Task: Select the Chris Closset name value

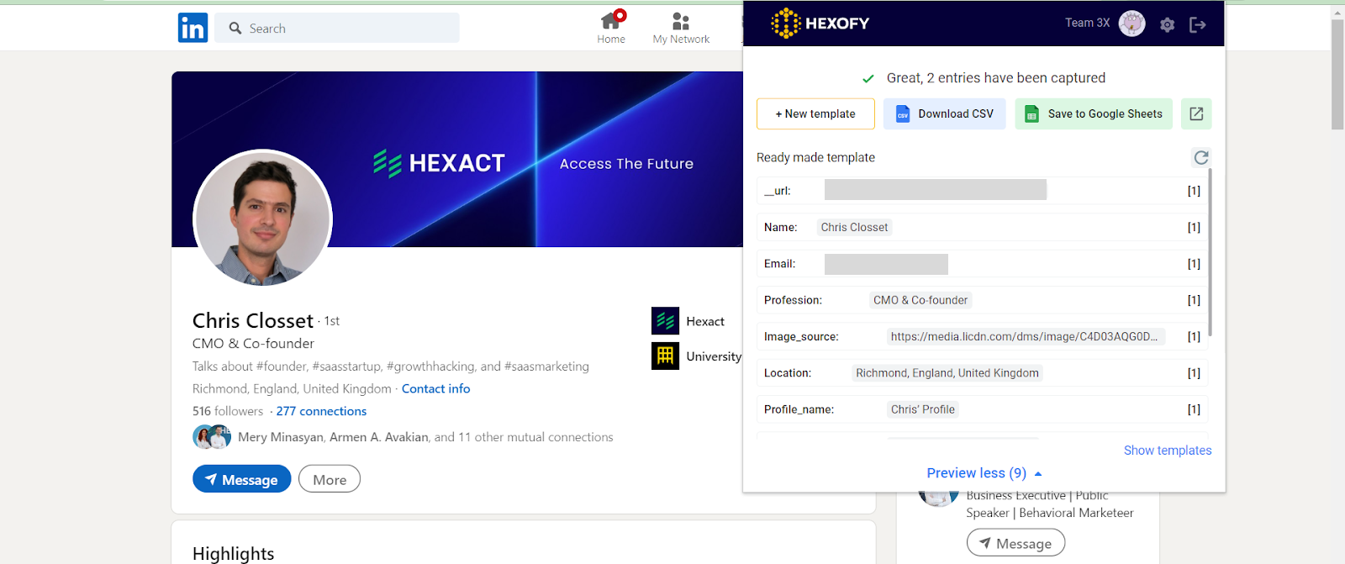Action: (x=854, y=227)
